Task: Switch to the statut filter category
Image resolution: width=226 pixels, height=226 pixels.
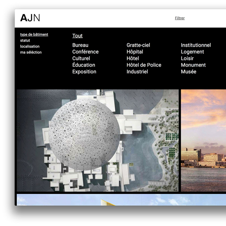Action: (25, 40)
